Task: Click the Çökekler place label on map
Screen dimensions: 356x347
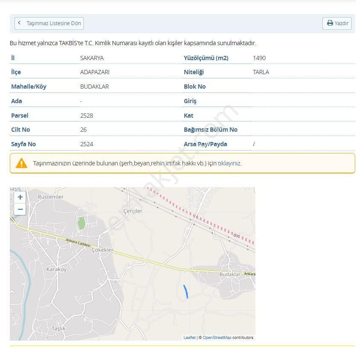Action: [x=102, y=250]
